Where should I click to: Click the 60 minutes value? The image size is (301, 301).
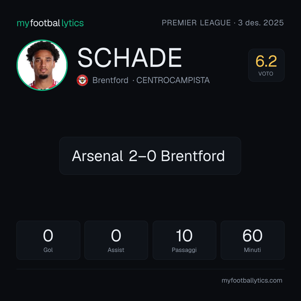pyautogui.click(x=253, y=236)
